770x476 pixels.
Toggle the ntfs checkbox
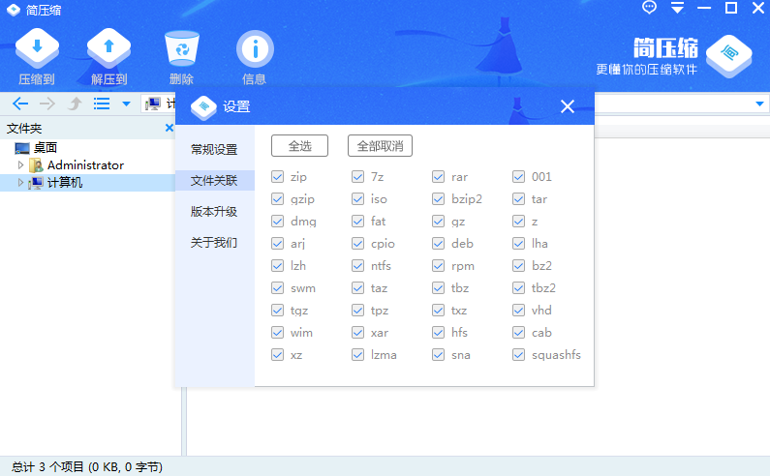(358, 266)
